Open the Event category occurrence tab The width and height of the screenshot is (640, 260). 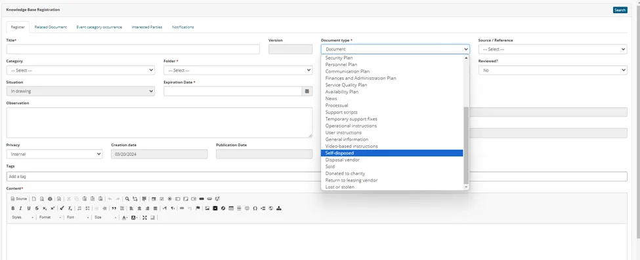coord(99,27)
